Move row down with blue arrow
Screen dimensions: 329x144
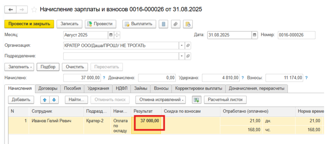(54, 100)
